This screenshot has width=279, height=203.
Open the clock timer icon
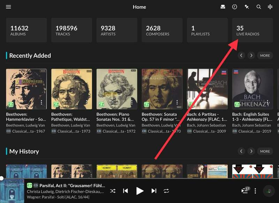234,7
